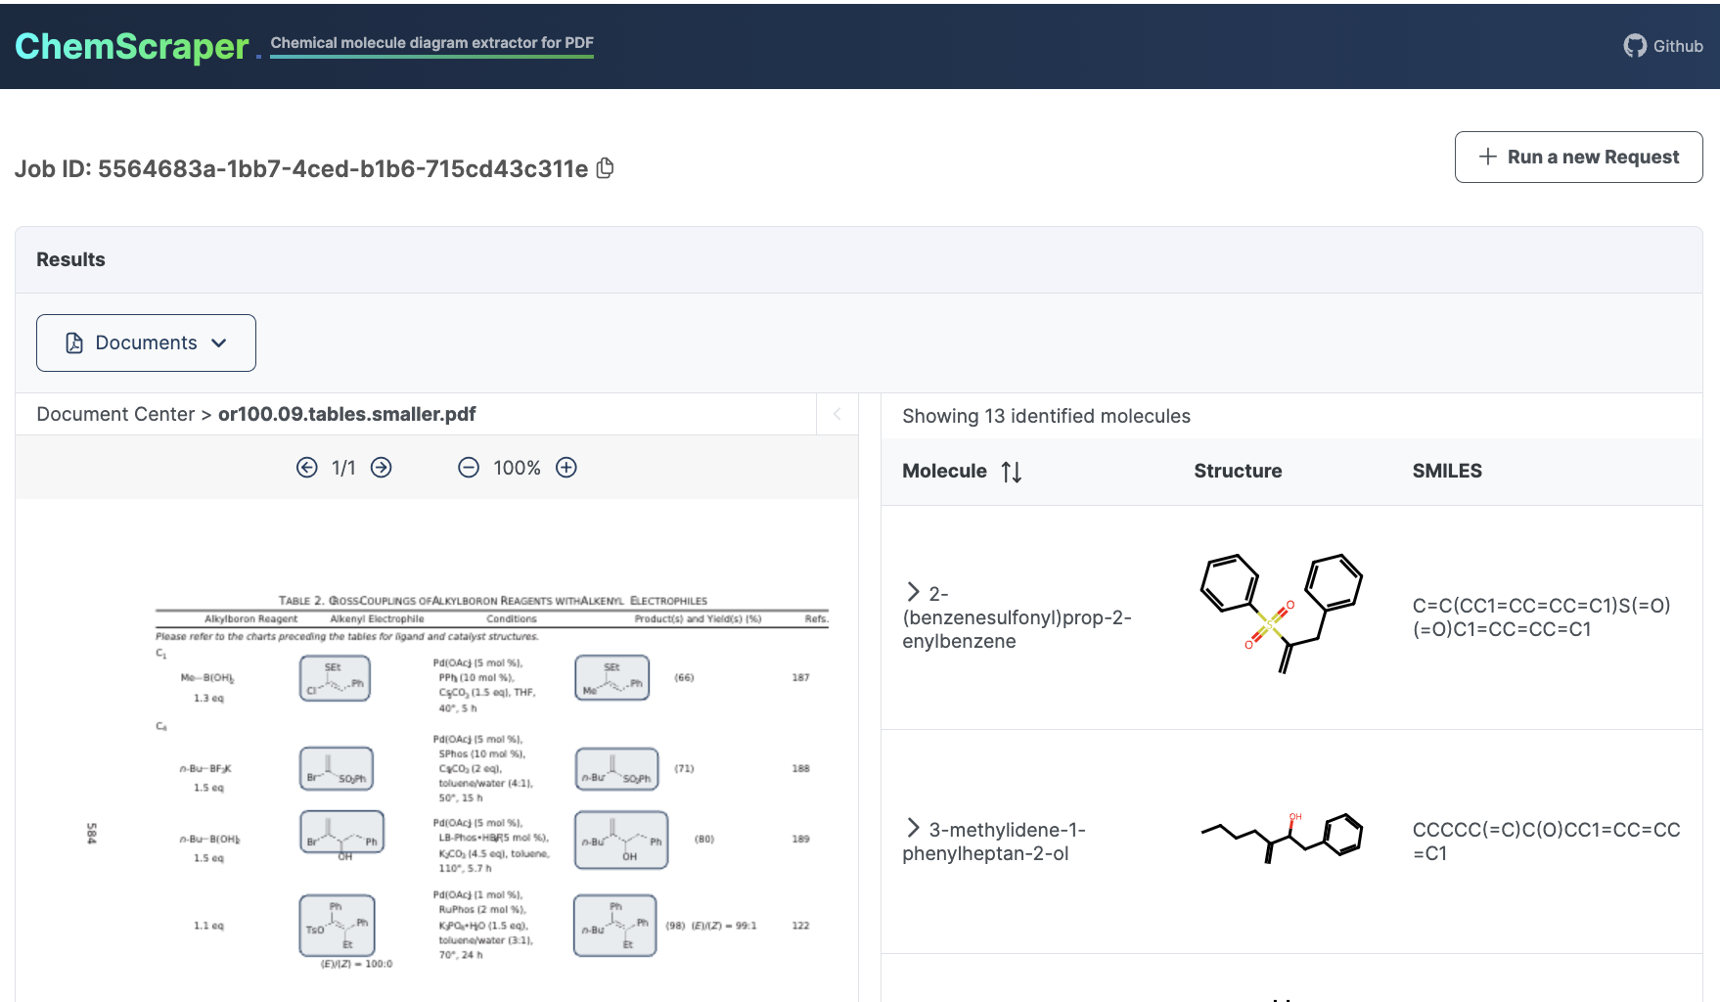Click the phenylheptan-2-ol structure image
The height and width of the screenshot is (1002, 1720).
tap(1281, 838)
